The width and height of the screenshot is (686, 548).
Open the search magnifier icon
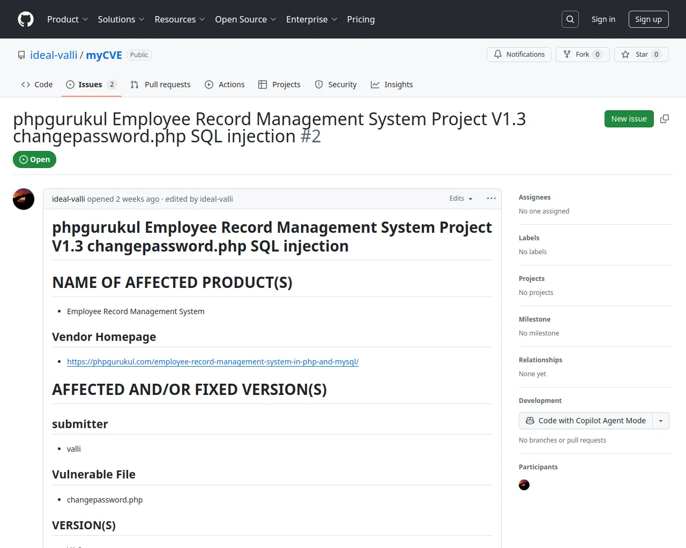click(570, 19)
